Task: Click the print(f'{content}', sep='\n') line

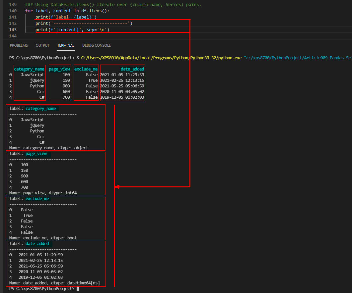Action: (72, 29)
